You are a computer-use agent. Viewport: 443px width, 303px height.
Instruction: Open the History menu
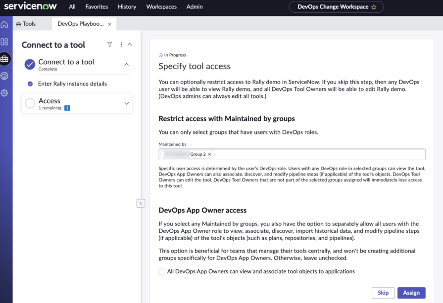pos(127,7)
